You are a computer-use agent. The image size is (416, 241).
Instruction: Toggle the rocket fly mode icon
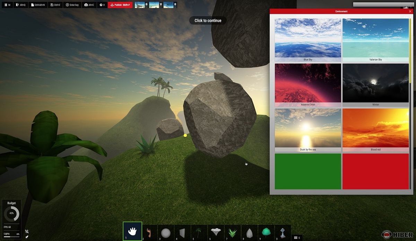pos(27,237)
